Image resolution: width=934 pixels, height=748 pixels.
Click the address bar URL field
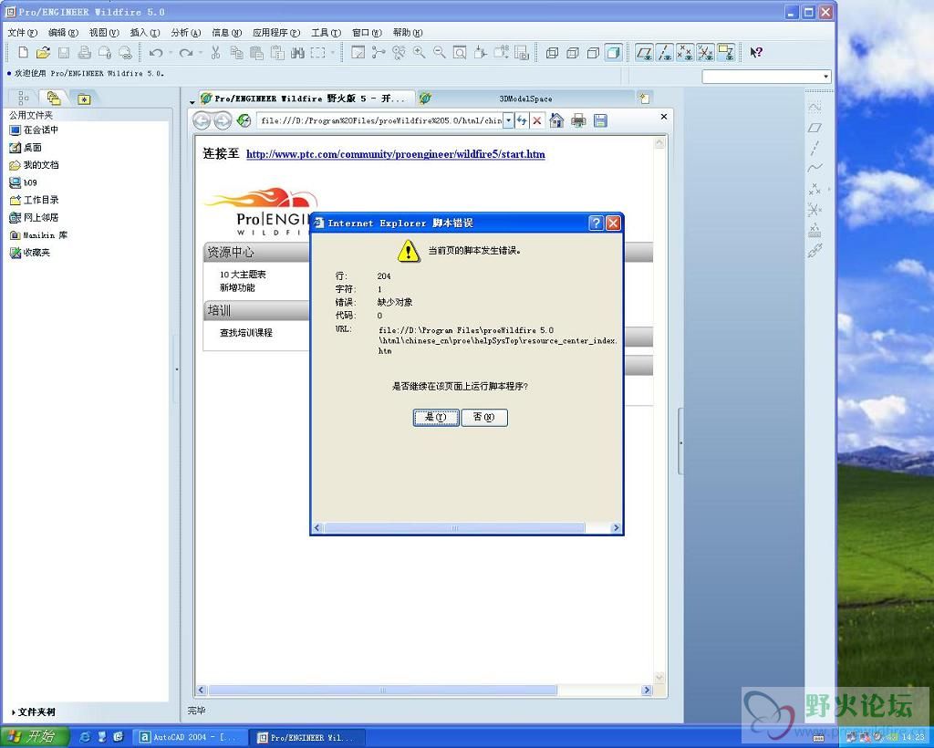pyautogui.click(x=381, y=121)
